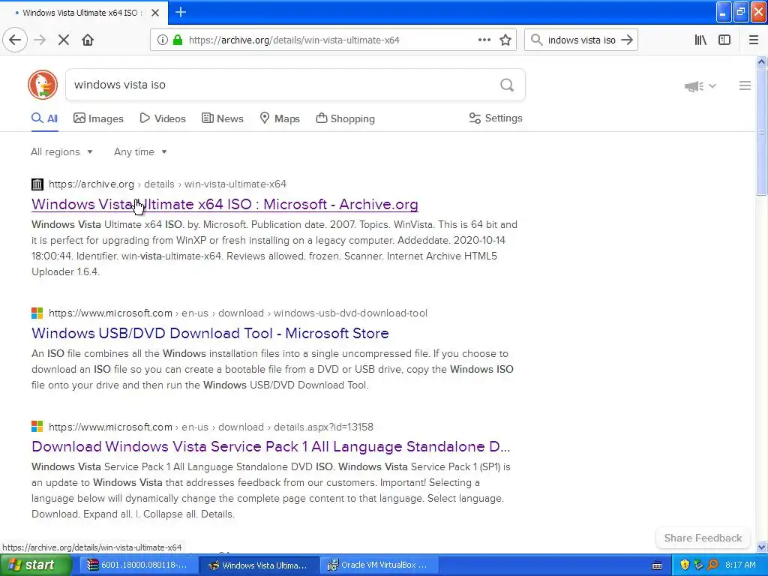Screen dimensions: 768x576
Task: Open a new browser tab with plus
Action: click(180, 12)
